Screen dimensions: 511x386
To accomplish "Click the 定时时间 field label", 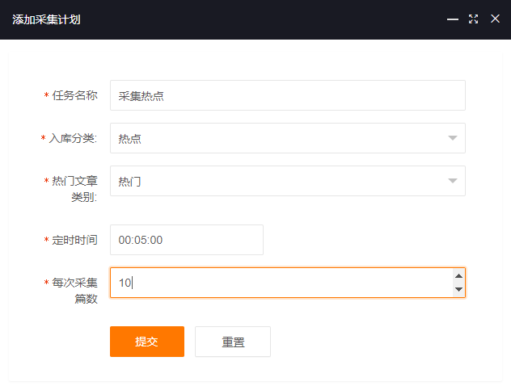I will (x=74, y=240).
